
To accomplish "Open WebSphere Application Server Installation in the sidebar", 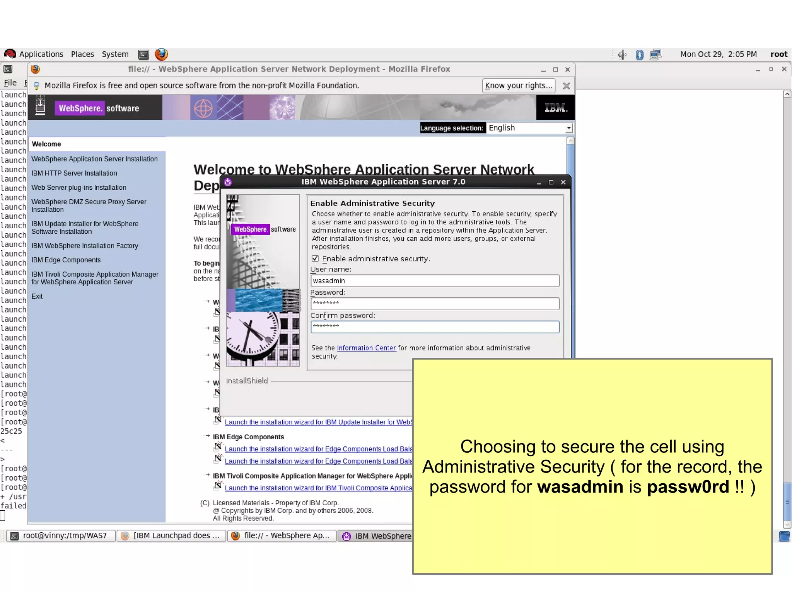I will coord(94,159).
